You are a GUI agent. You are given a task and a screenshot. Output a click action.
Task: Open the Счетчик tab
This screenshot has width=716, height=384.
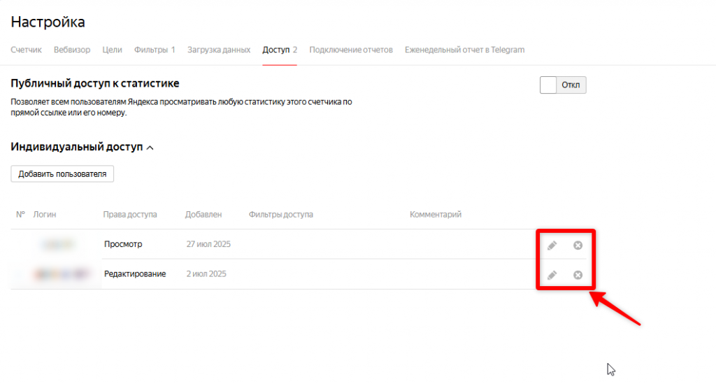27,50
